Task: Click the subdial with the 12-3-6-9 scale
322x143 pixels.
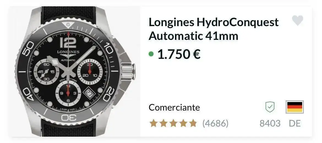Action: tap(68, 93)
